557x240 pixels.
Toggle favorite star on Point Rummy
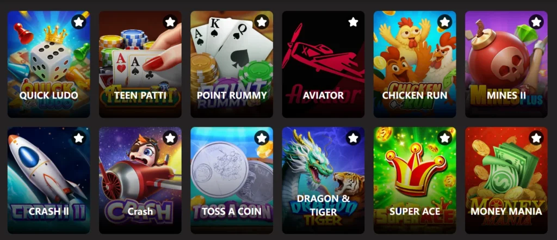click(262, 22)
